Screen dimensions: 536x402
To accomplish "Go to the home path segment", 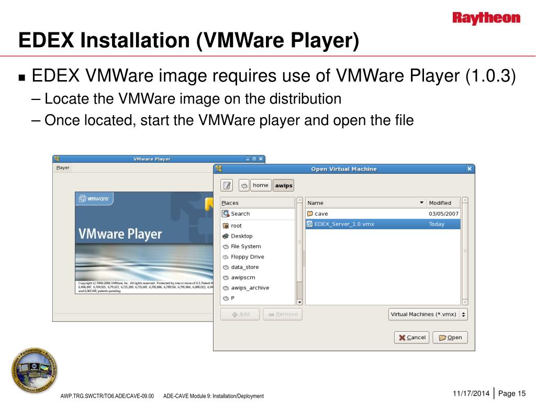I will 261,185.
